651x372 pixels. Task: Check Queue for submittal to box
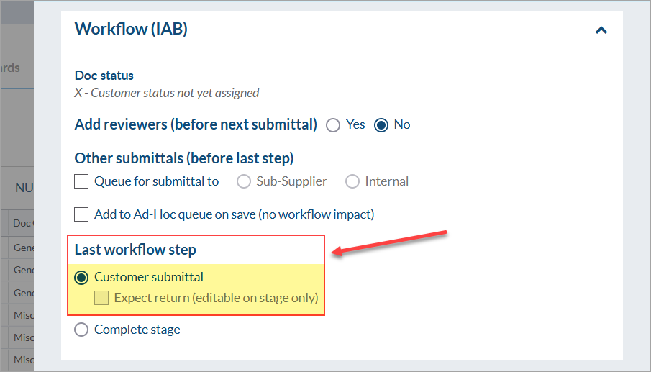point(81,181)
